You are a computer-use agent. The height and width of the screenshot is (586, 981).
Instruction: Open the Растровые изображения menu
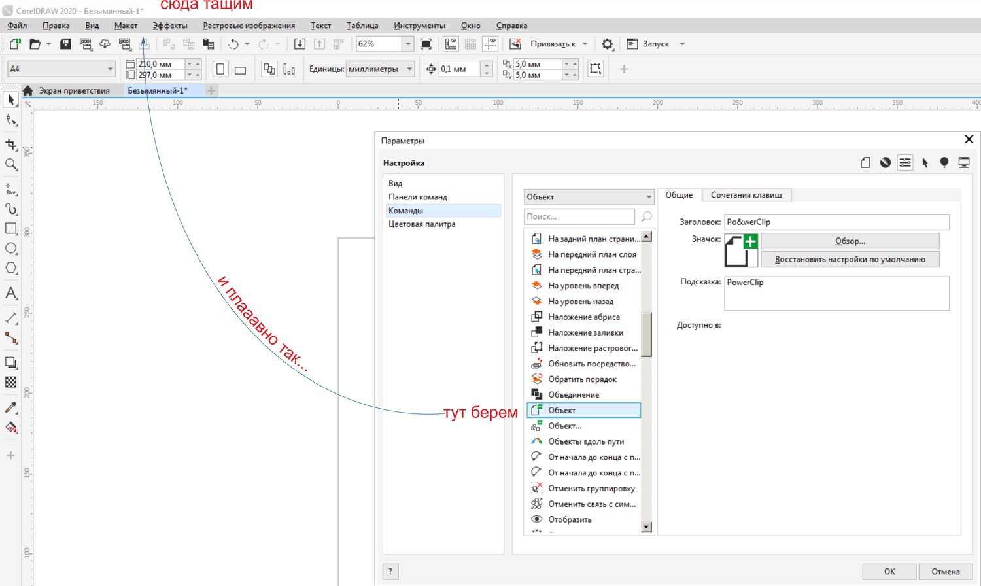pos(249,26)
